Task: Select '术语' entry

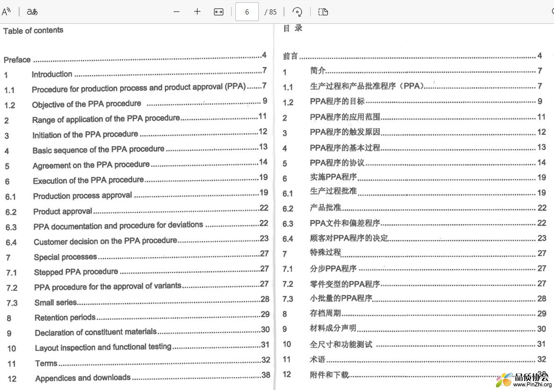Action: coord(318,359)
